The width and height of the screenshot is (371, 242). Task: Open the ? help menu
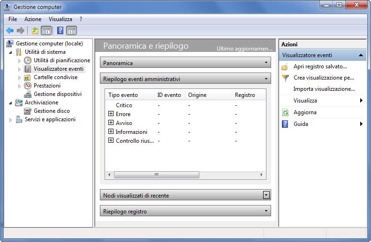point(81,19)
